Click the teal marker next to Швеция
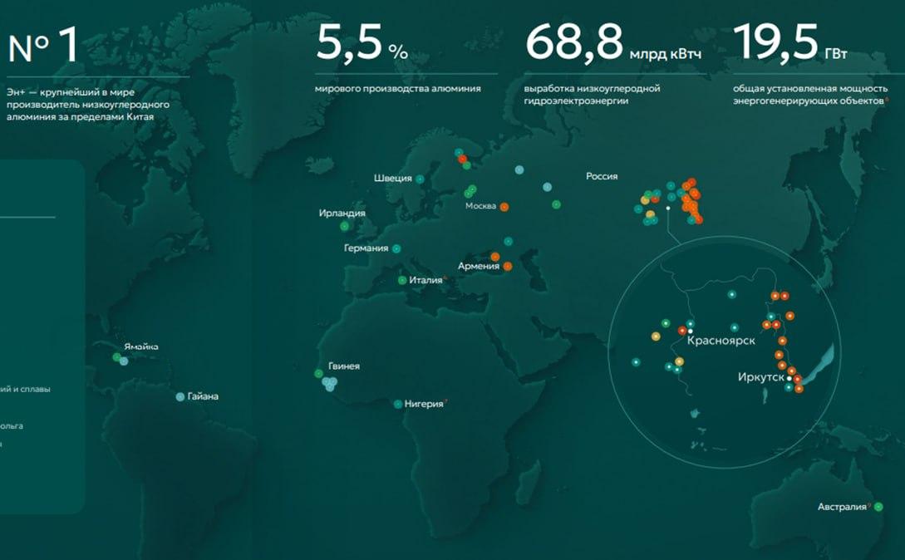The image size is (905, 560). coord(420,179)
